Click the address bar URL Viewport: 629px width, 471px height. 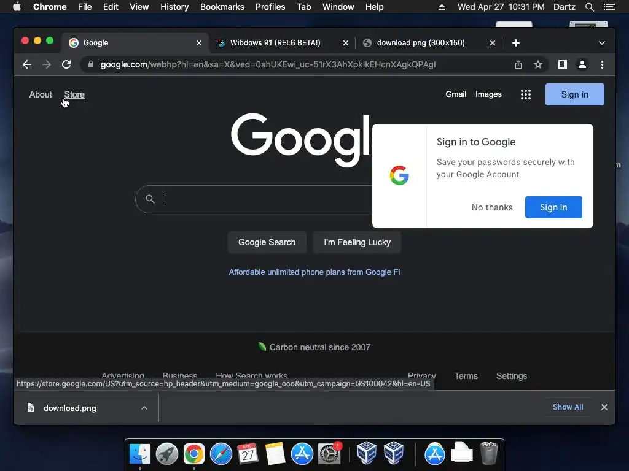click(x=268, y=64)
